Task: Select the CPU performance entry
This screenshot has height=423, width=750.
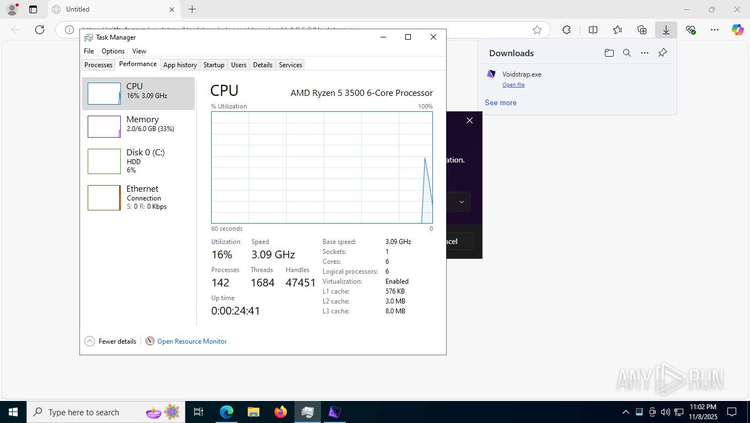Action: (x=138, y=94)
